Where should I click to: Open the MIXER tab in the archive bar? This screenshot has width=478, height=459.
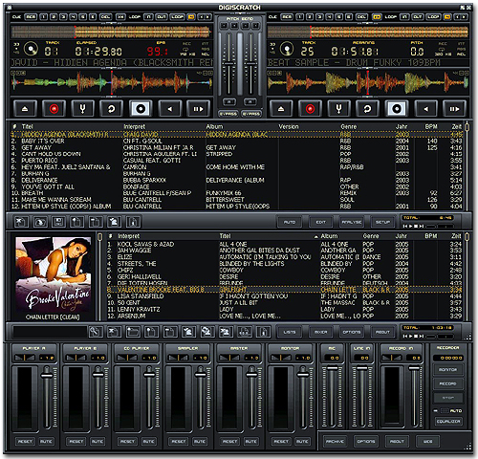coord(320,332)
